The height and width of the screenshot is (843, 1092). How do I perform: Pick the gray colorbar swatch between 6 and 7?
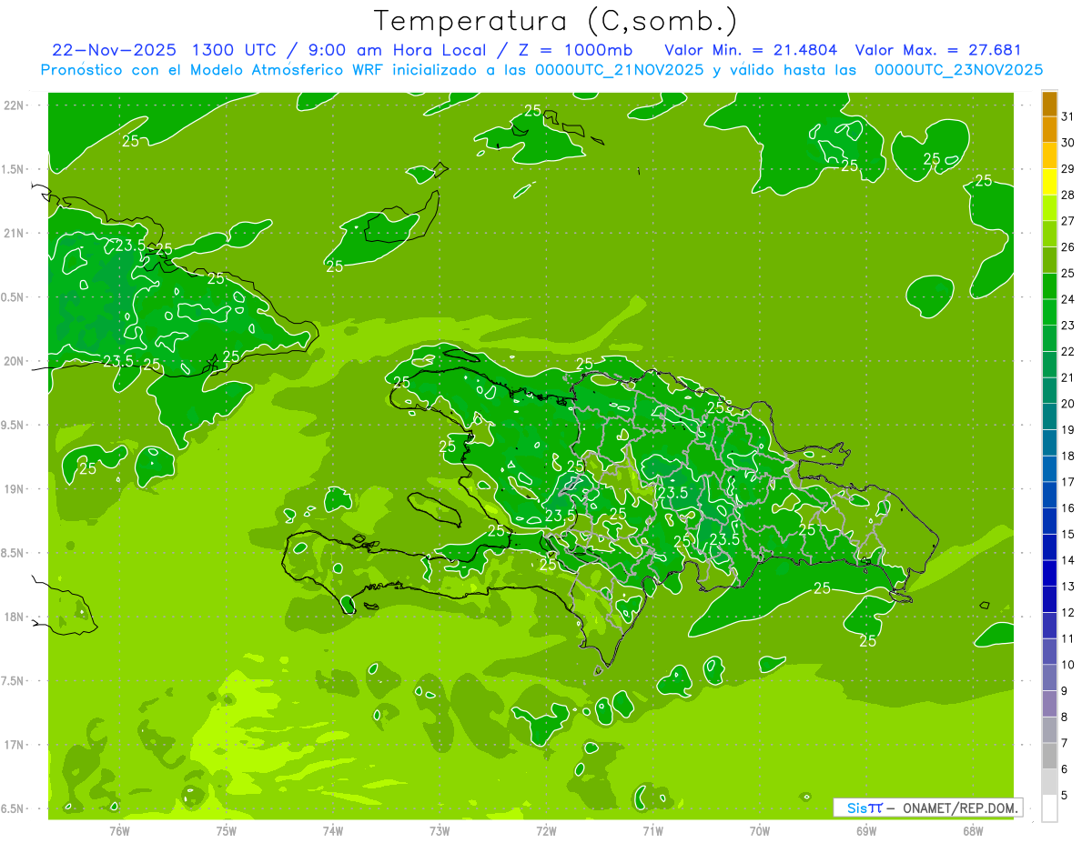tap(1049, 757)
